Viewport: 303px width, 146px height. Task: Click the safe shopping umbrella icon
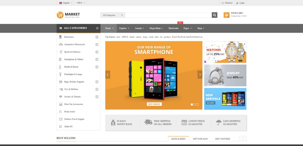pos(219,122)
